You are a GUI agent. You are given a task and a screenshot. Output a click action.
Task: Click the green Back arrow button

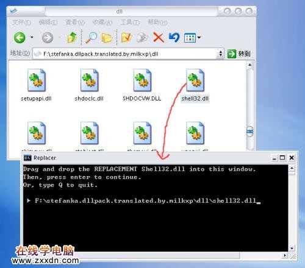point(20,38)
